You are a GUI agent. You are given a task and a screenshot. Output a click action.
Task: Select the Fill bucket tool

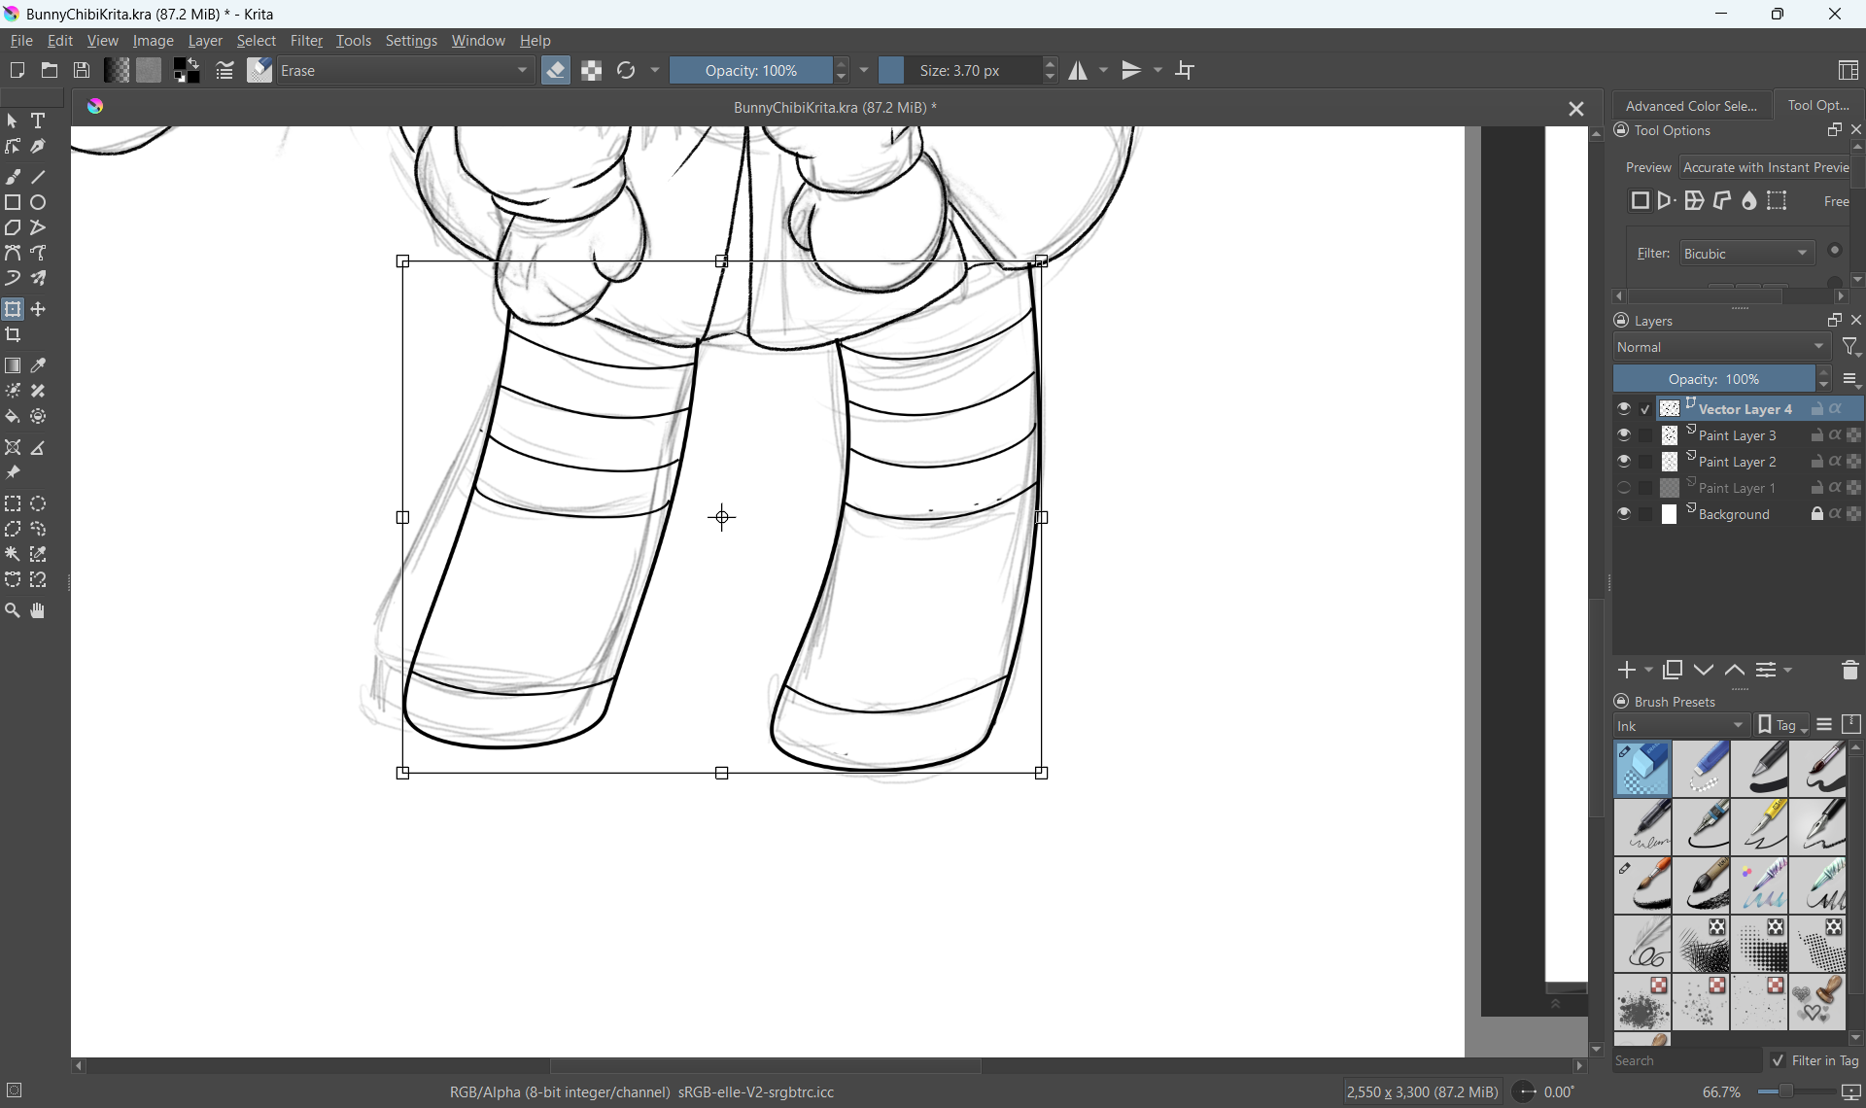(13, 417)
